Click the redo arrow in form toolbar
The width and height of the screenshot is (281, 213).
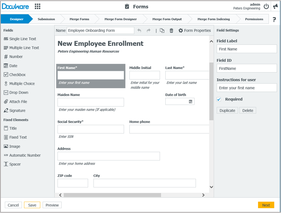click(148, 30)
